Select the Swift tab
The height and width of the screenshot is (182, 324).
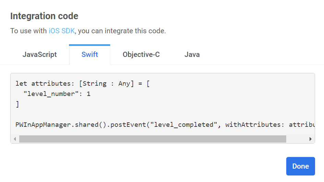[90, 54]
